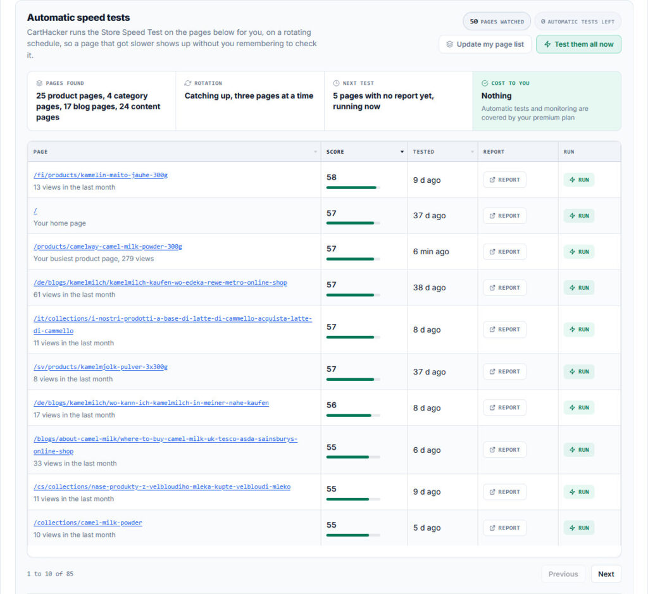View report for wo-kann-ich-kamelmilch row
Screen dimensions: 648x594
[504, 407]
